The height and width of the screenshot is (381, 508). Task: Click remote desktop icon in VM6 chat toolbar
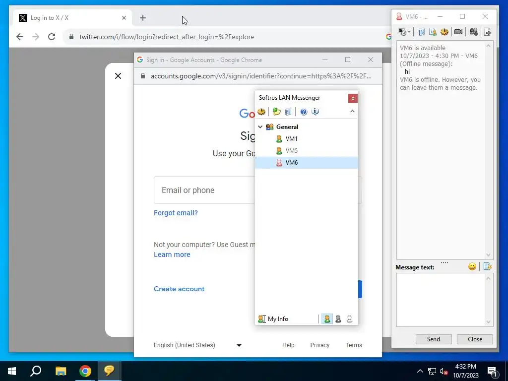coord(402,32)
